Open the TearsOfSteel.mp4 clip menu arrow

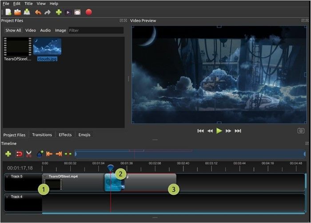[45, 176]
